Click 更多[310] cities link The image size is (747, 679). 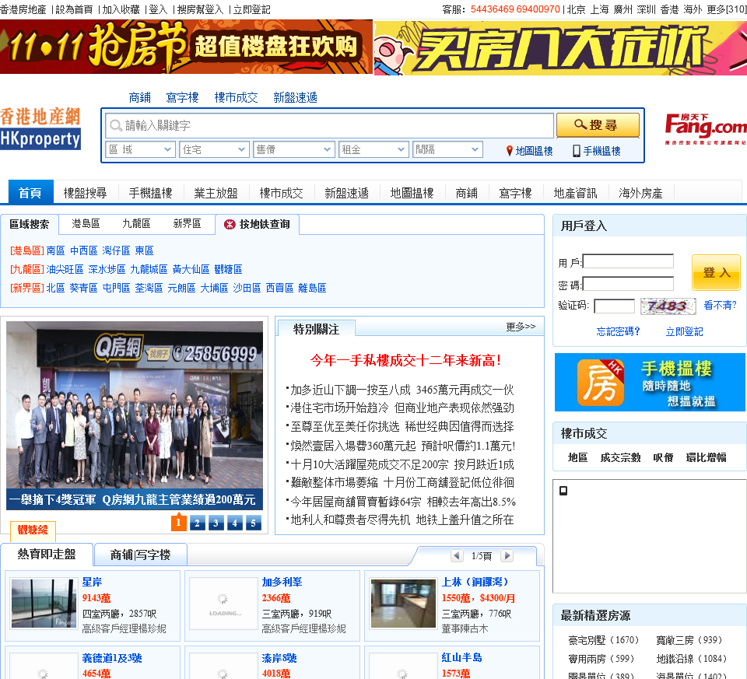point(727,9)
